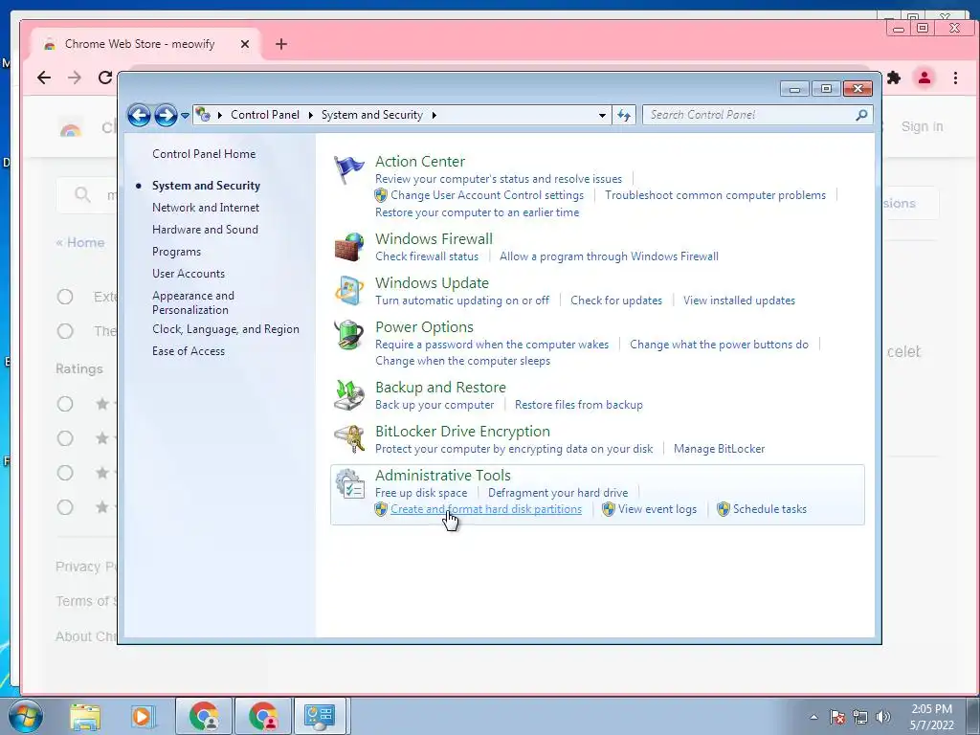Viewport: 980px width, 735px height.
Task: Expand the arrow after Control Panel breadcrumb
Action: click(x=311, y=115)
